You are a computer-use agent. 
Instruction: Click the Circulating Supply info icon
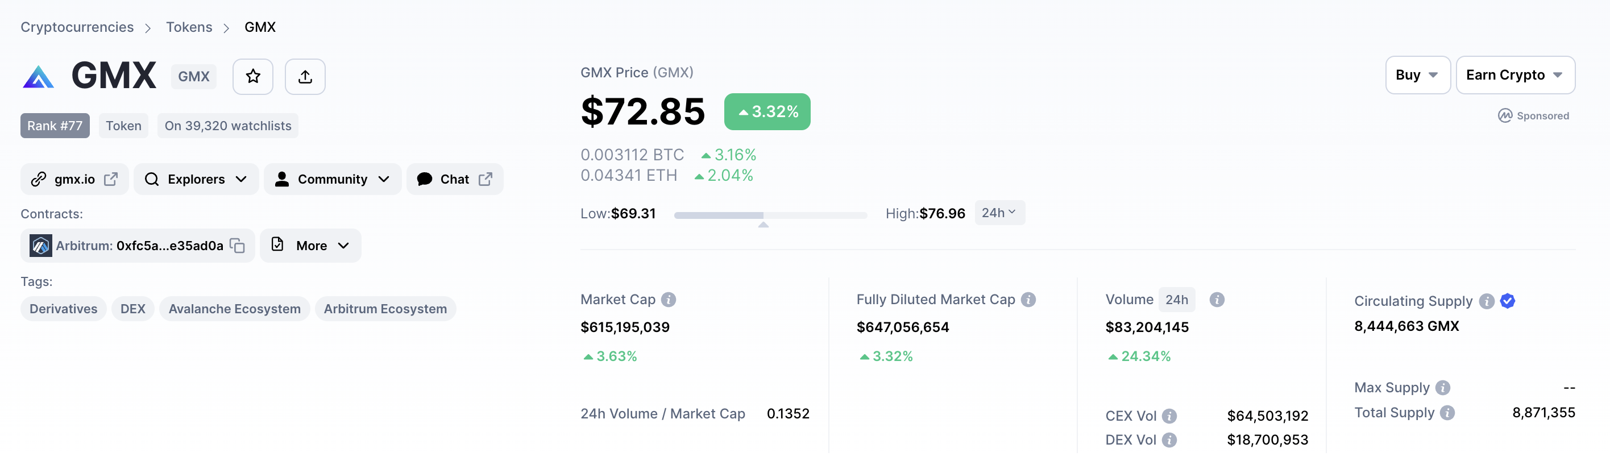click(1486, 301)
